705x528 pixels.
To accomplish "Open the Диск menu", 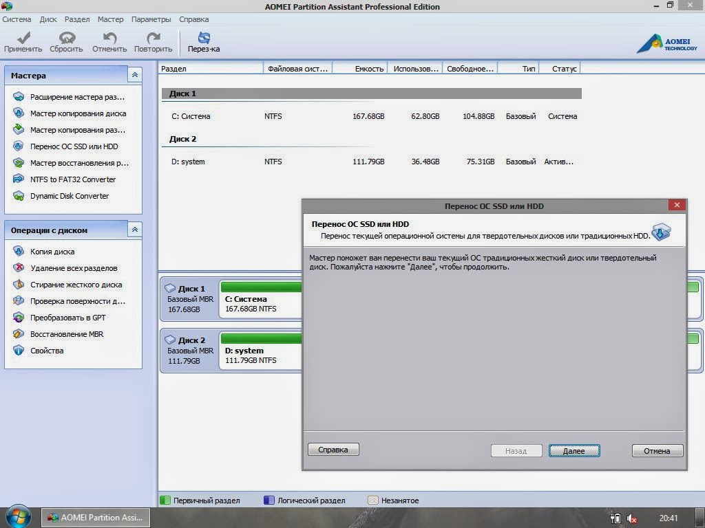I will point(48,19).
